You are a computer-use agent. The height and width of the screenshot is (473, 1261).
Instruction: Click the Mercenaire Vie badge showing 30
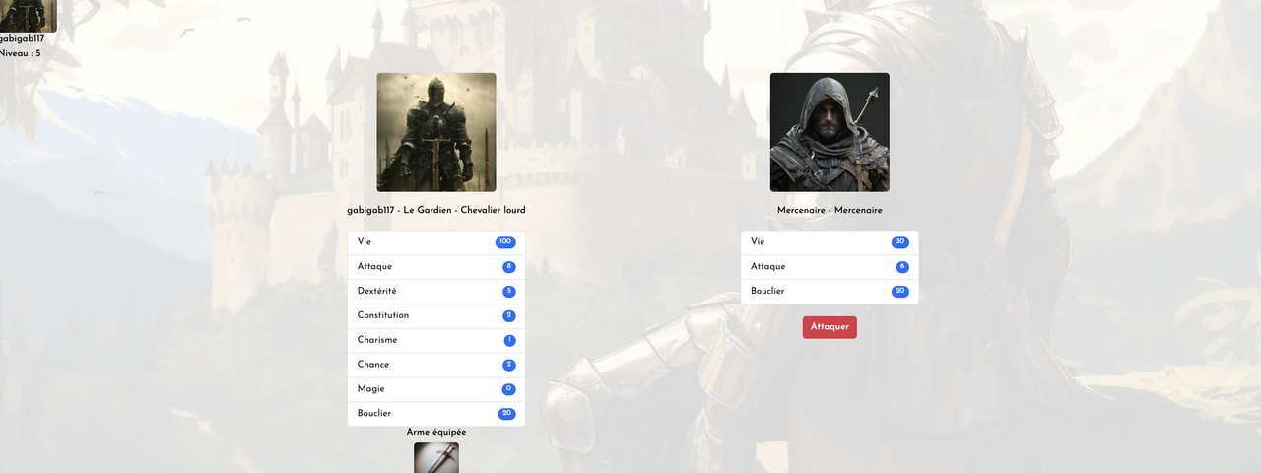(x=900, y=242)
